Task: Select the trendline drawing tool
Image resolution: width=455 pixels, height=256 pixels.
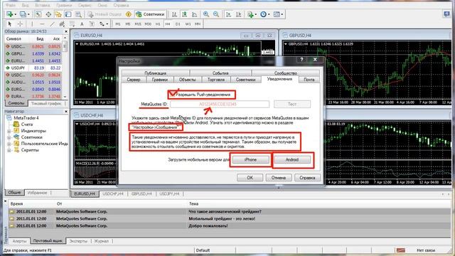Action: pos(52,23)
